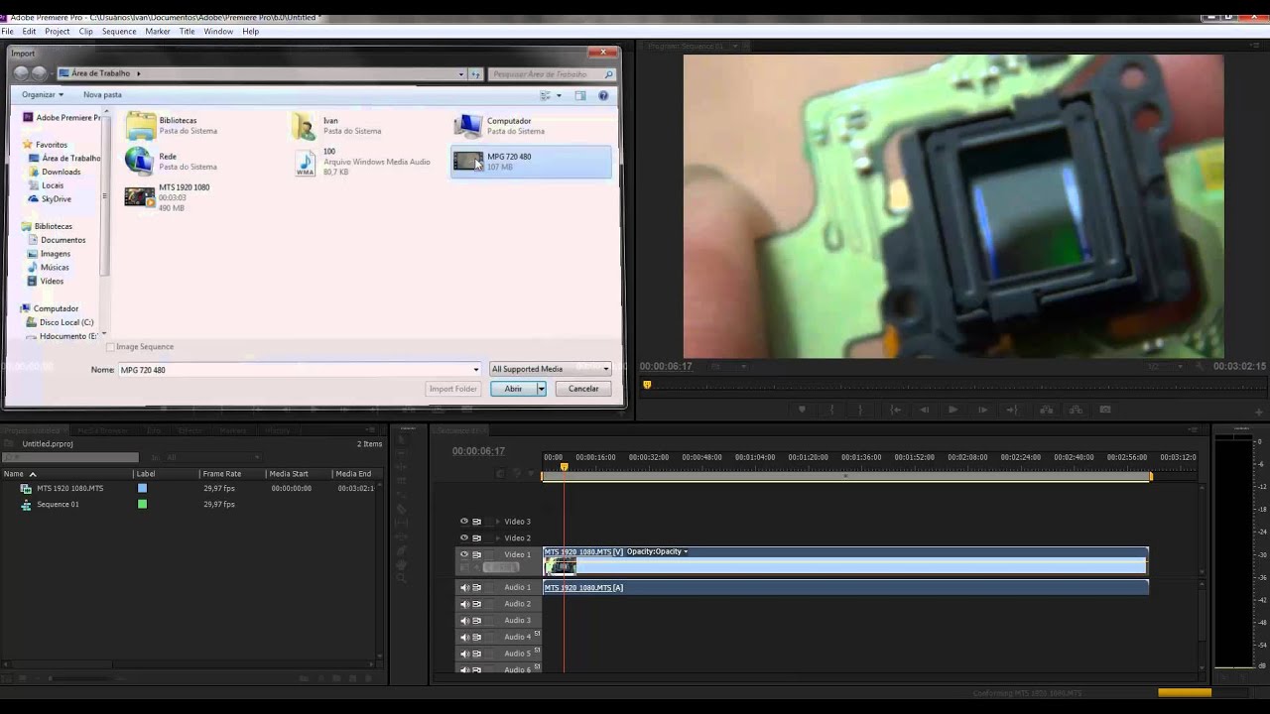1270x714 pixels.
Task: Toggle the preview pane icon in Import dialog
Action: point(580,95)
